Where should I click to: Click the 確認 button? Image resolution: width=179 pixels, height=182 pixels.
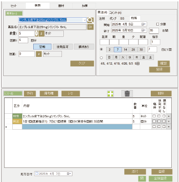(164, 63)
